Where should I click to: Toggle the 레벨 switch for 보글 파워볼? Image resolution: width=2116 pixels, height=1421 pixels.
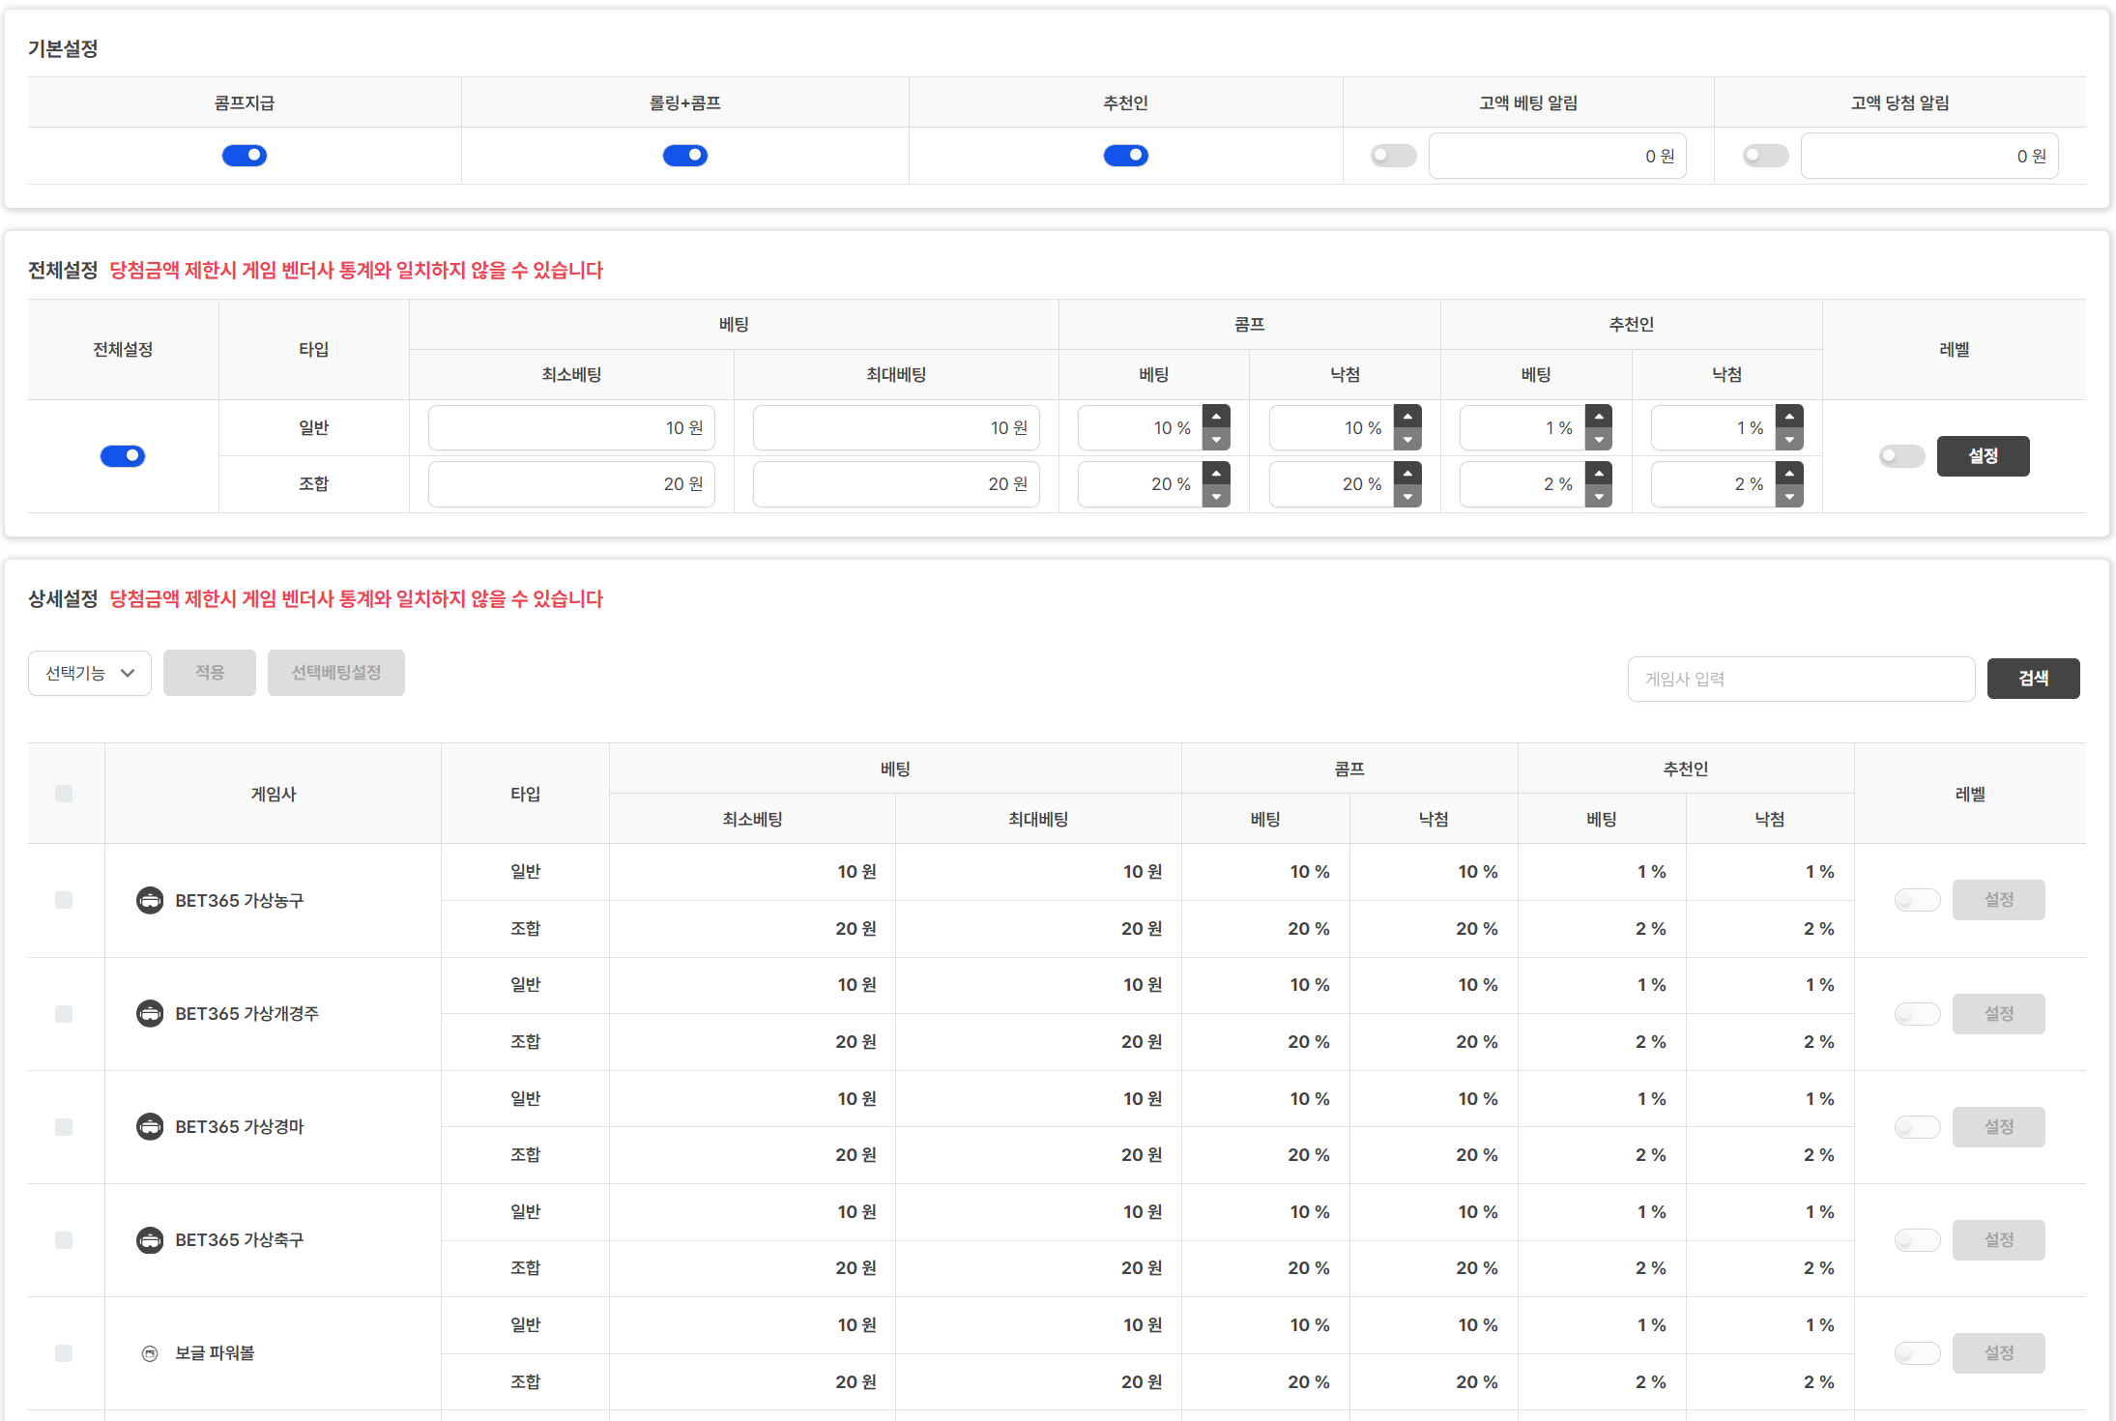click(1917, 1353)
